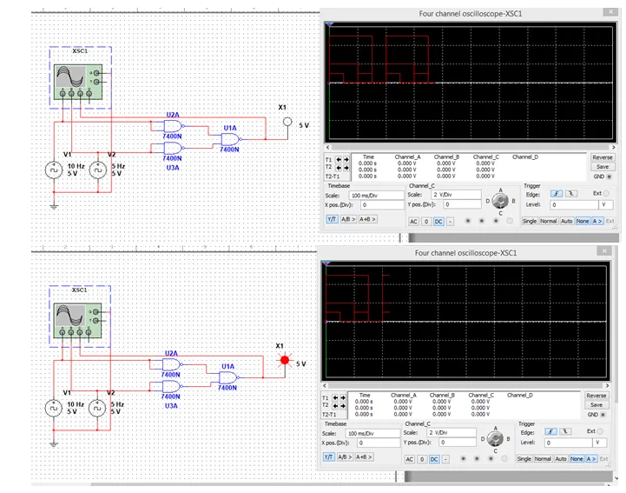
Task: Open trigger Level unit dropdown in bottom oscilloscope
Action: point(597,443)
